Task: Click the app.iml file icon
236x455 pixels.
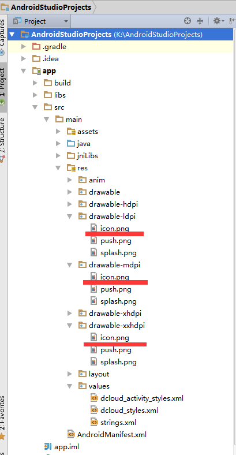Action: (47, 446)
